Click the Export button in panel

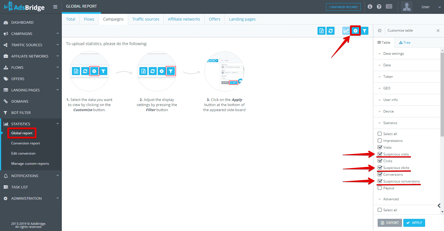point(390,223)
